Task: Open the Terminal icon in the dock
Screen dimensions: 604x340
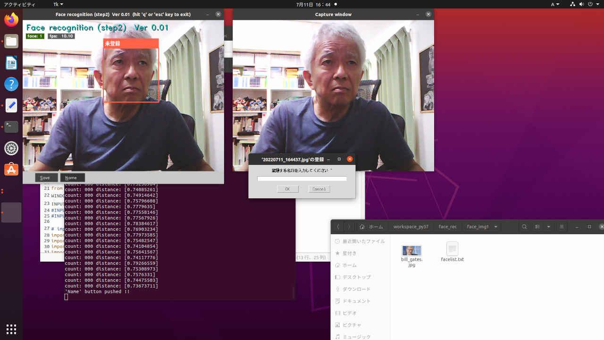Action: [x=11, y=127]
